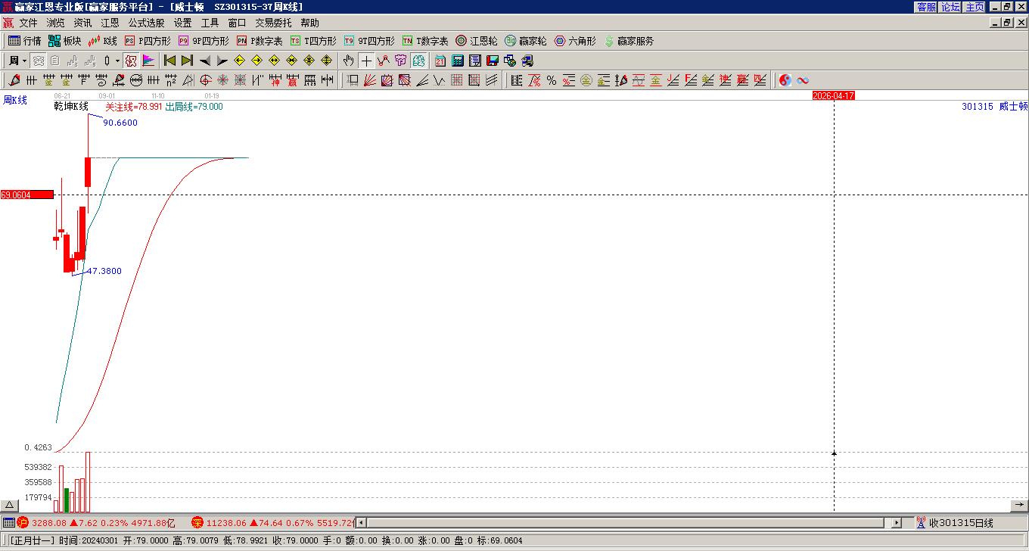The image size is (1029, 551).
Task: Open the T数字表 tool
Action: [x=425, y=41]
